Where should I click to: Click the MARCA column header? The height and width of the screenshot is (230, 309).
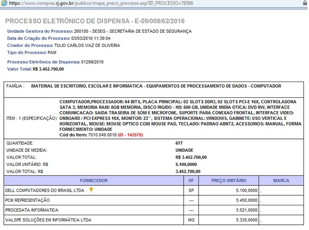click(281, 181)
